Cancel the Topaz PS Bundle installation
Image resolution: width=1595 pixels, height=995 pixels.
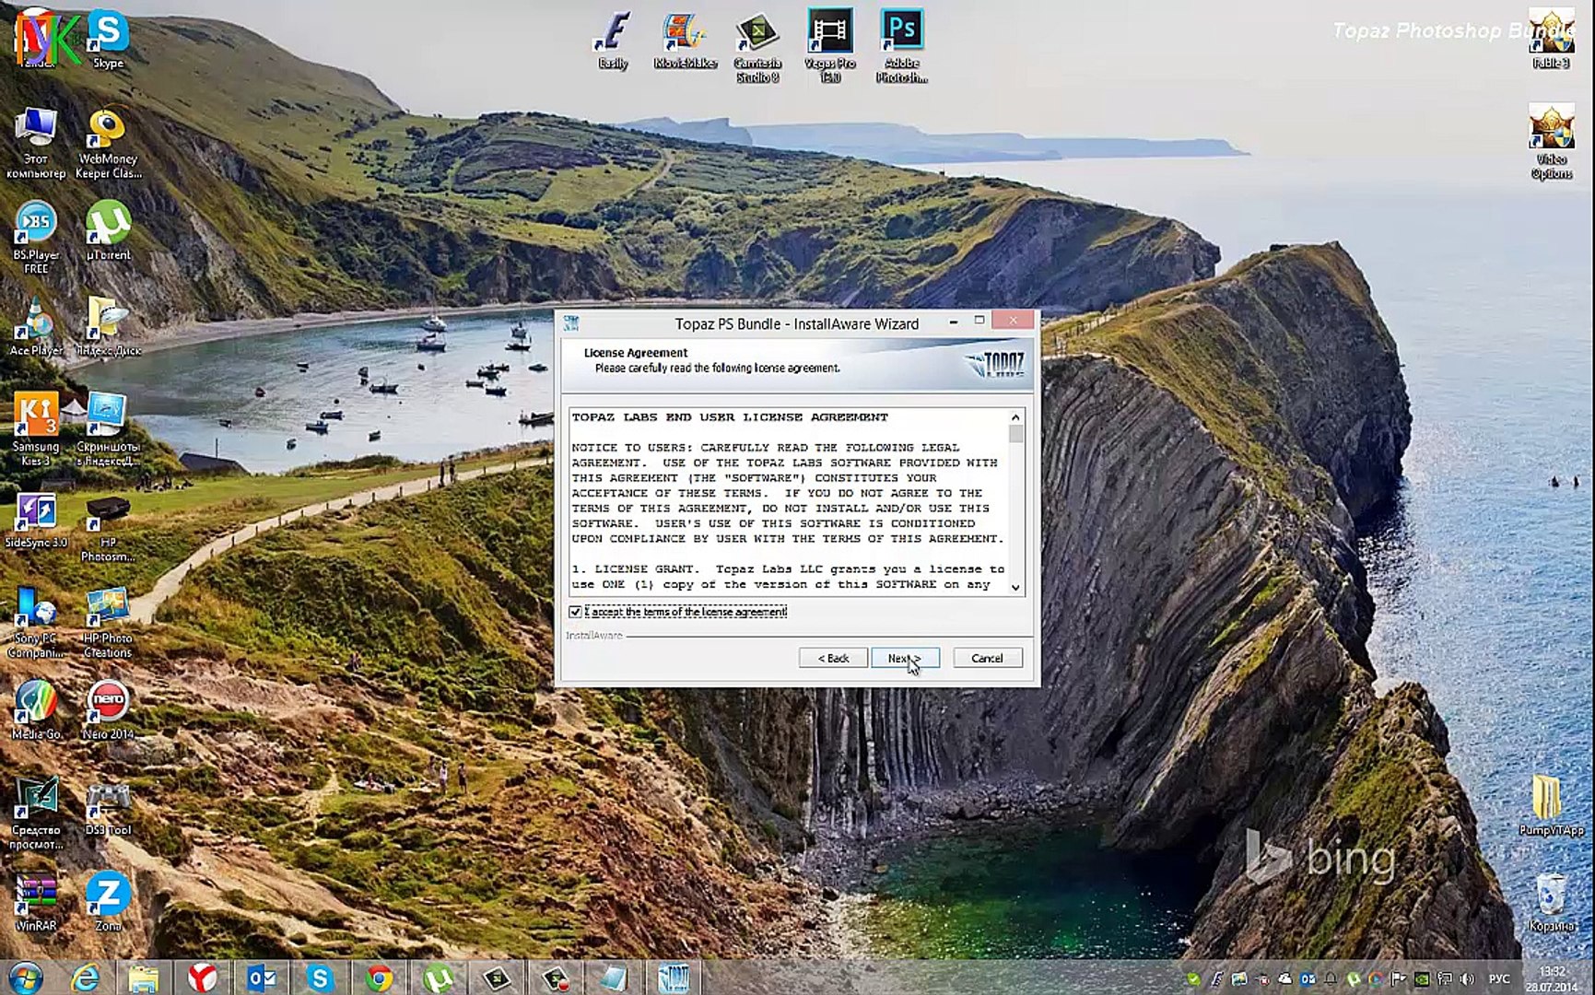click(x=987, y=658)
